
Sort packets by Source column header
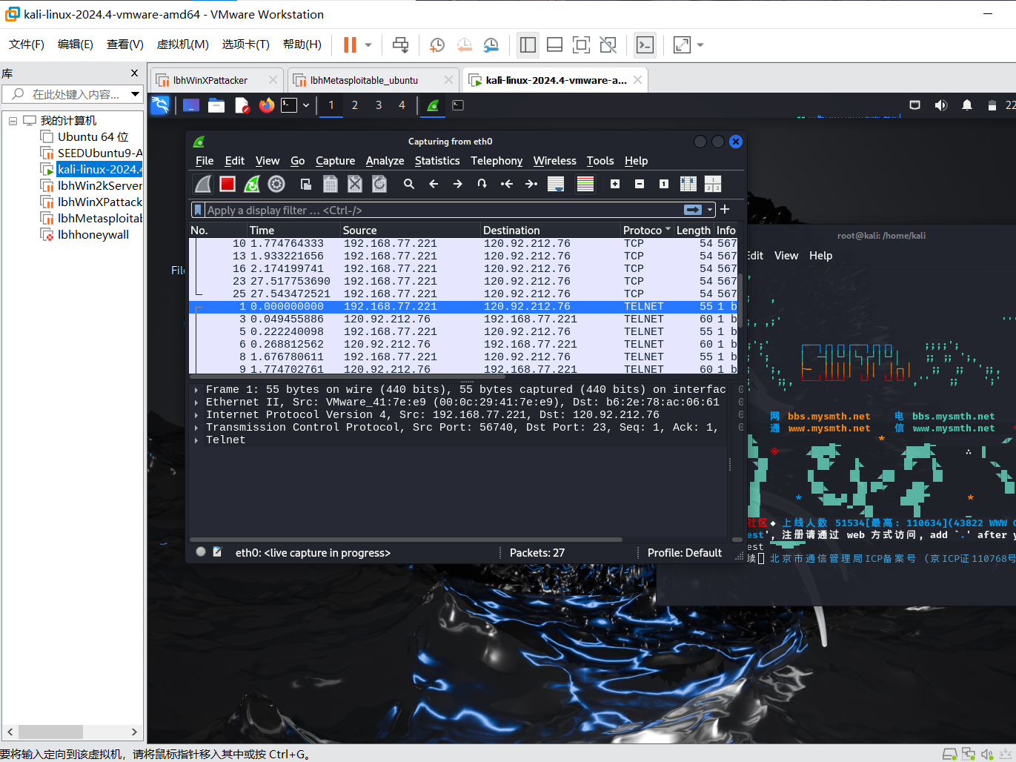coord(410,231)
